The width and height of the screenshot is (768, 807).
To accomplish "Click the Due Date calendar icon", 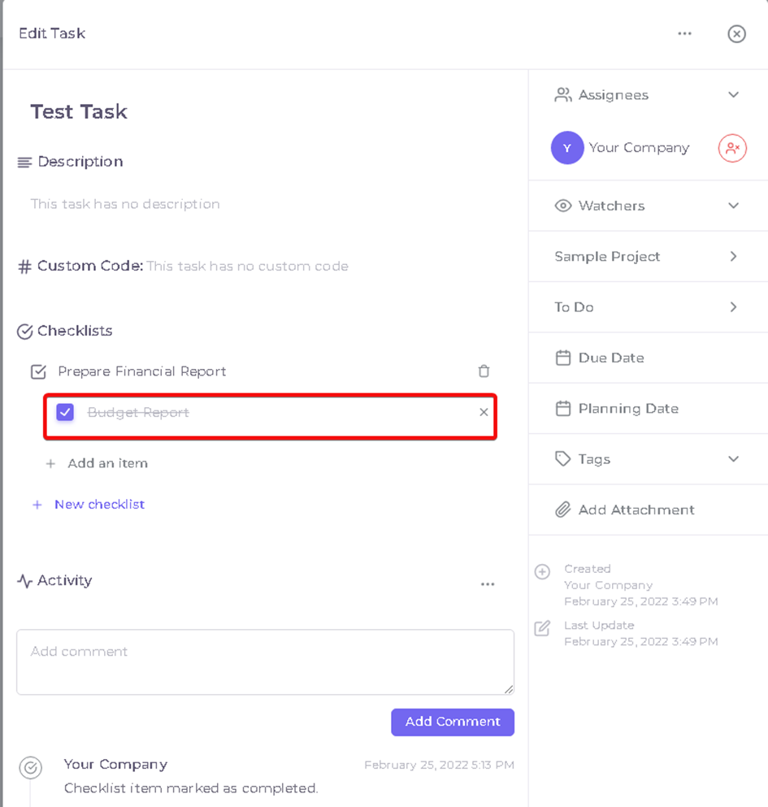I will [x=562, y=358].
